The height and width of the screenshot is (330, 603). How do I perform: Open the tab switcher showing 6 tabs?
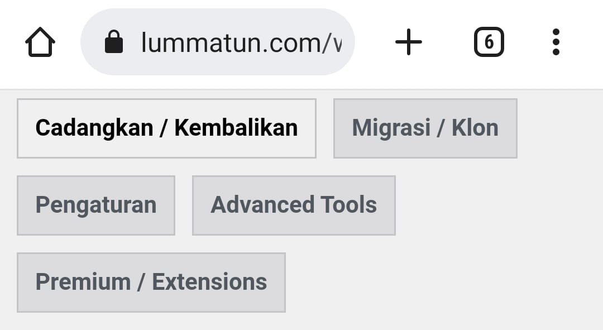pos(489,41)
